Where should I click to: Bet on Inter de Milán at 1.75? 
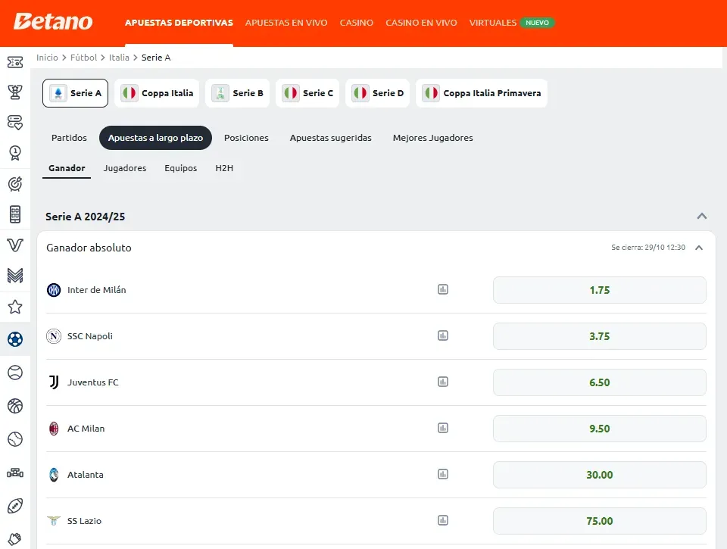pyautogui.click(x=600, y=290)
